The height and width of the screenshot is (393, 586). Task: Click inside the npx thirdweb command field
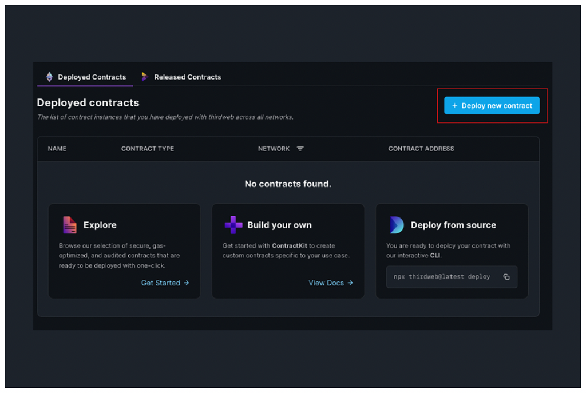click(x=442, y=277)
